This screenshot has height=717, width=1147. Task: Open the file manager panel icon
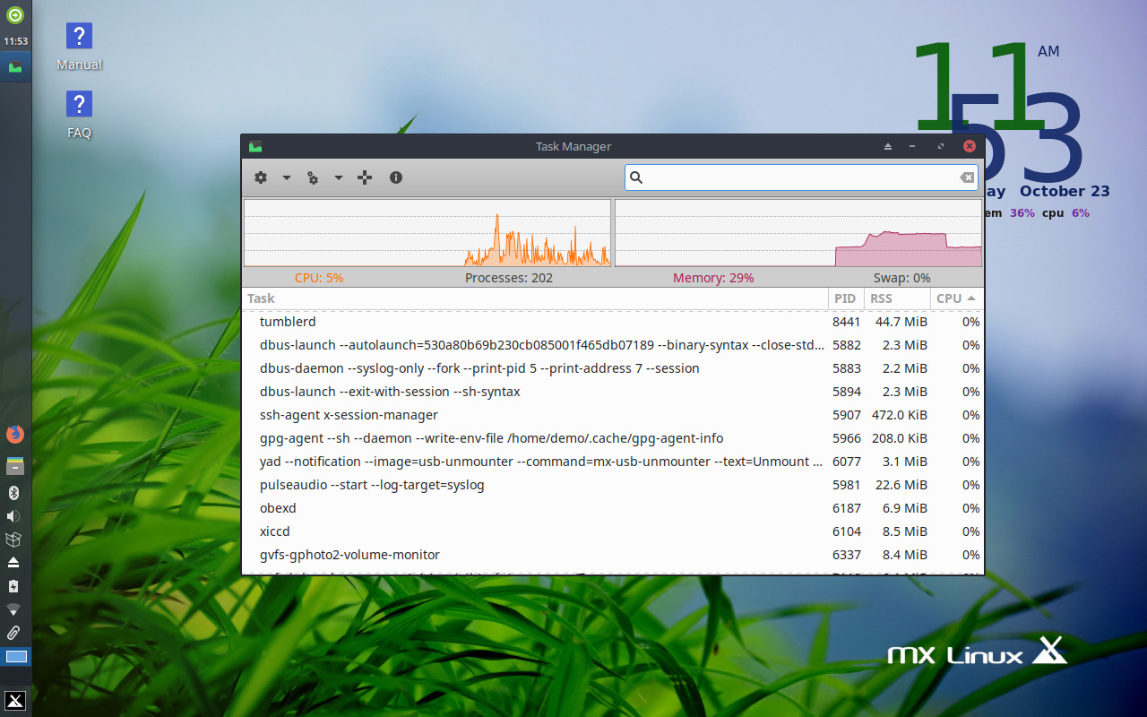click(x=13, y=465)
